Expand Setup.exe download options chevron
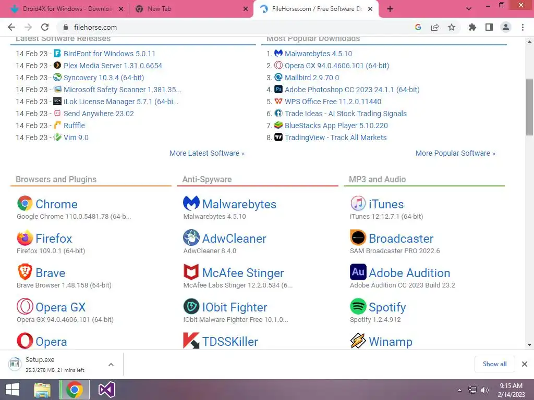Image resolution: width=534 pixels, height=400 pixels. [x=111, y=364]
